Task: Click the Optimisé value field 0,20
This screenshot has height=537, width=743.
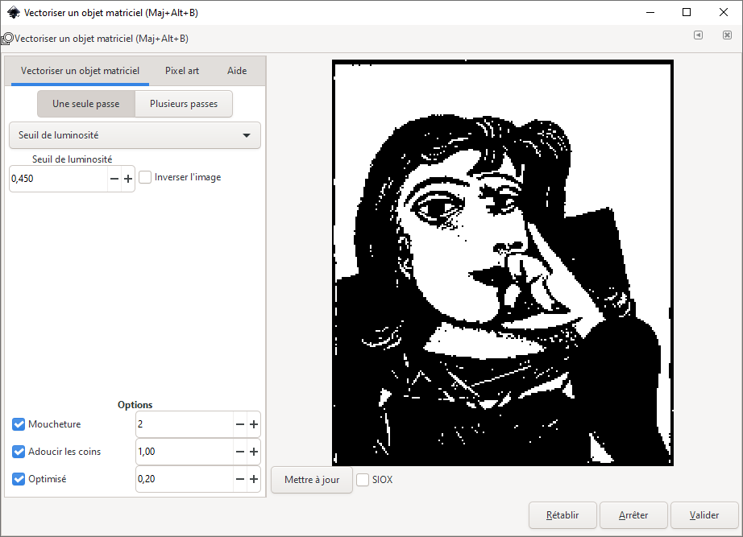Action: 185,479
